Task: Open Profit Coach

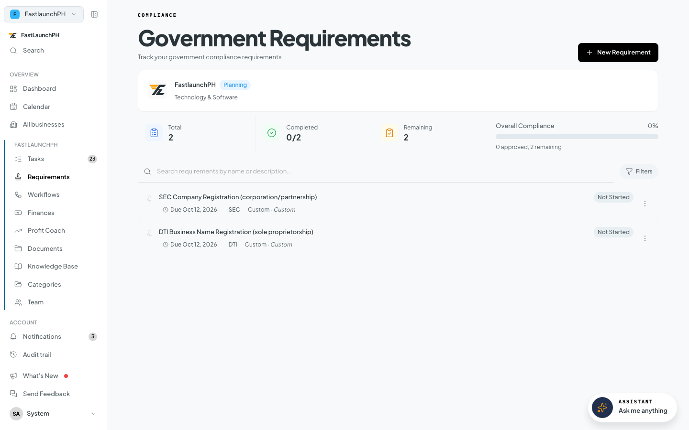Action: [x=56, y=231]
